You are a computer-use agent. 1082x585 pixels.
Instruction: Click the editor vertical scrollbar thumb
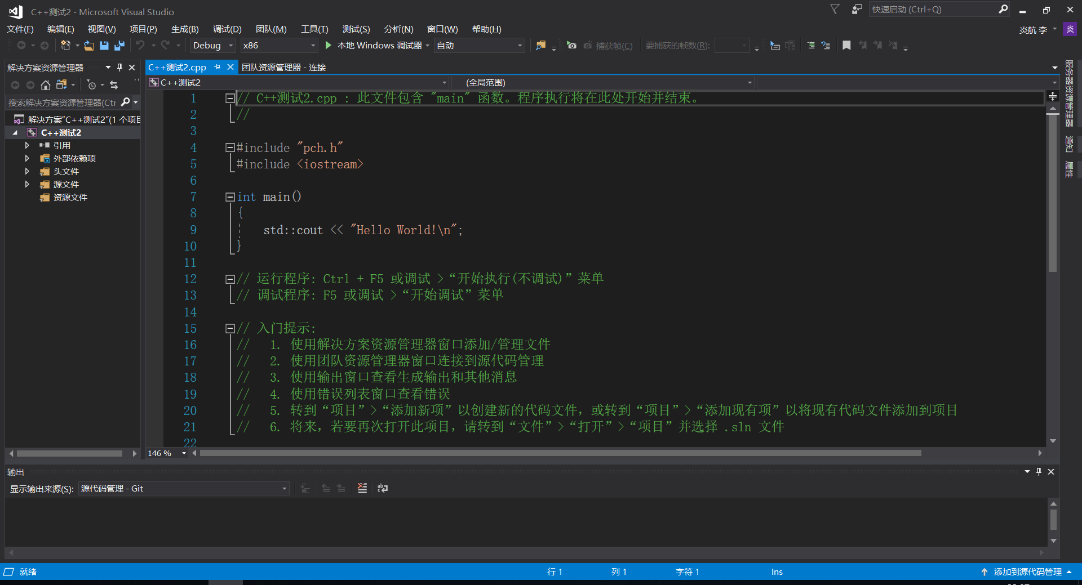click(1052, 194)
